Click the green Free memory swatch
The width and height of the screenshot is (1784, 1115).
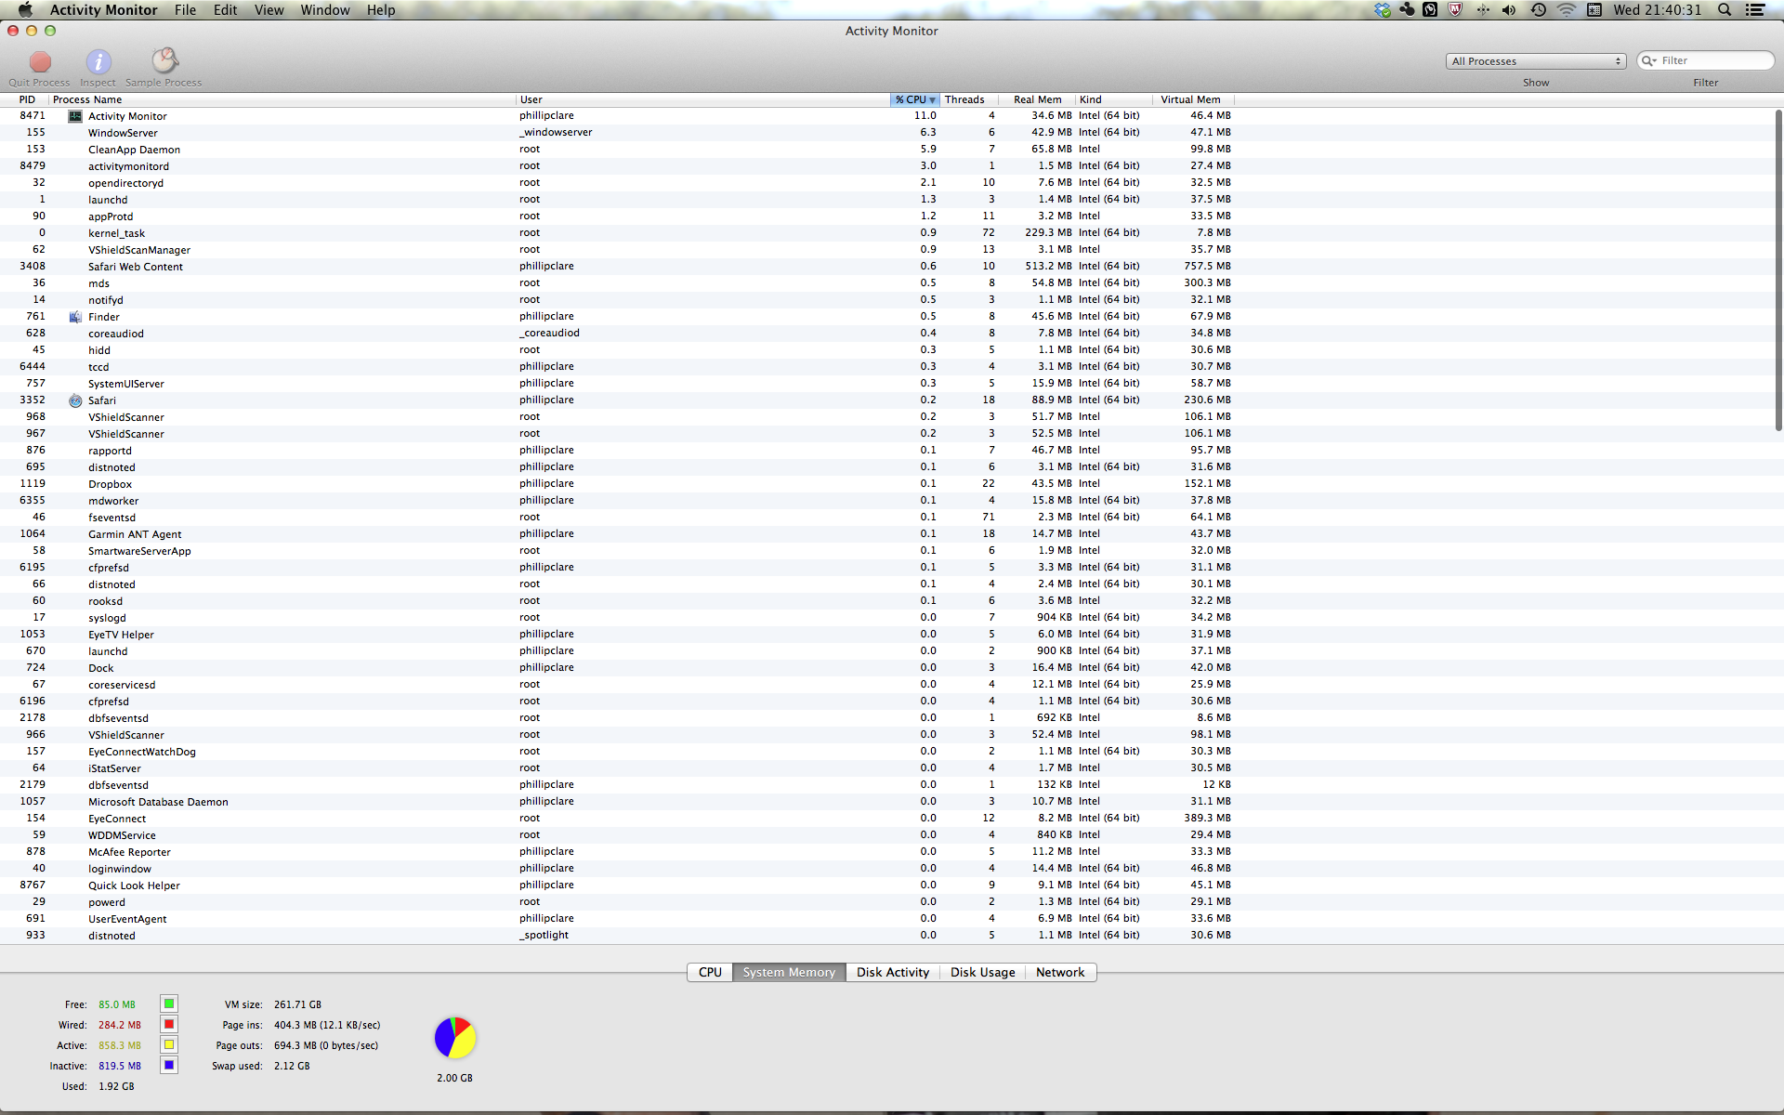click(x=169, y=1003)
